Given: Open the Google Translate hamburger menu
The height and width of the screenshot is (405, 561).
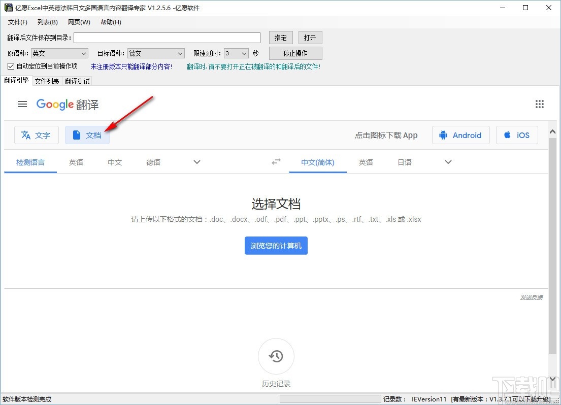Looking at the screenshot, I should [x=22, y=104].
